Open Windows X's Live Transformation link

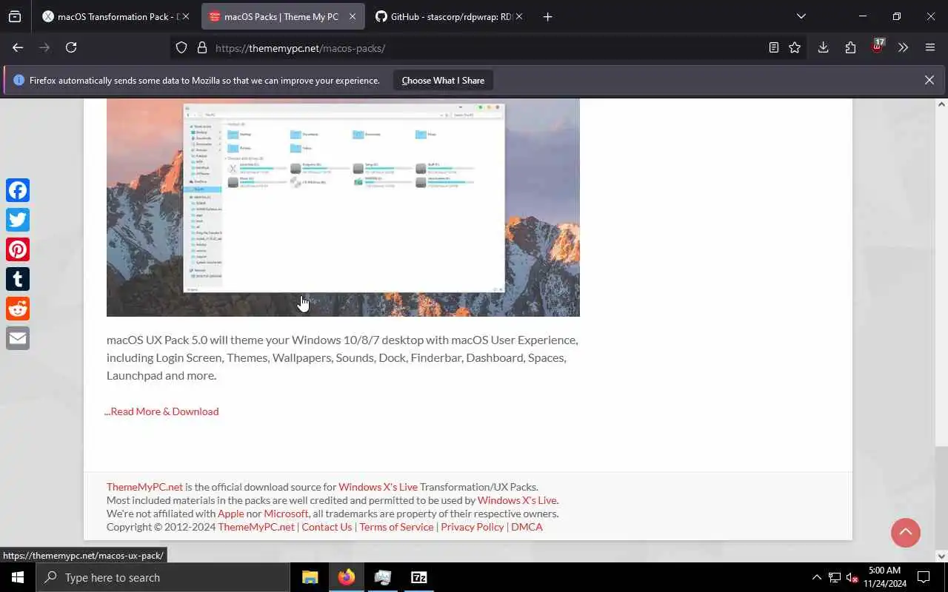(378, 487)
